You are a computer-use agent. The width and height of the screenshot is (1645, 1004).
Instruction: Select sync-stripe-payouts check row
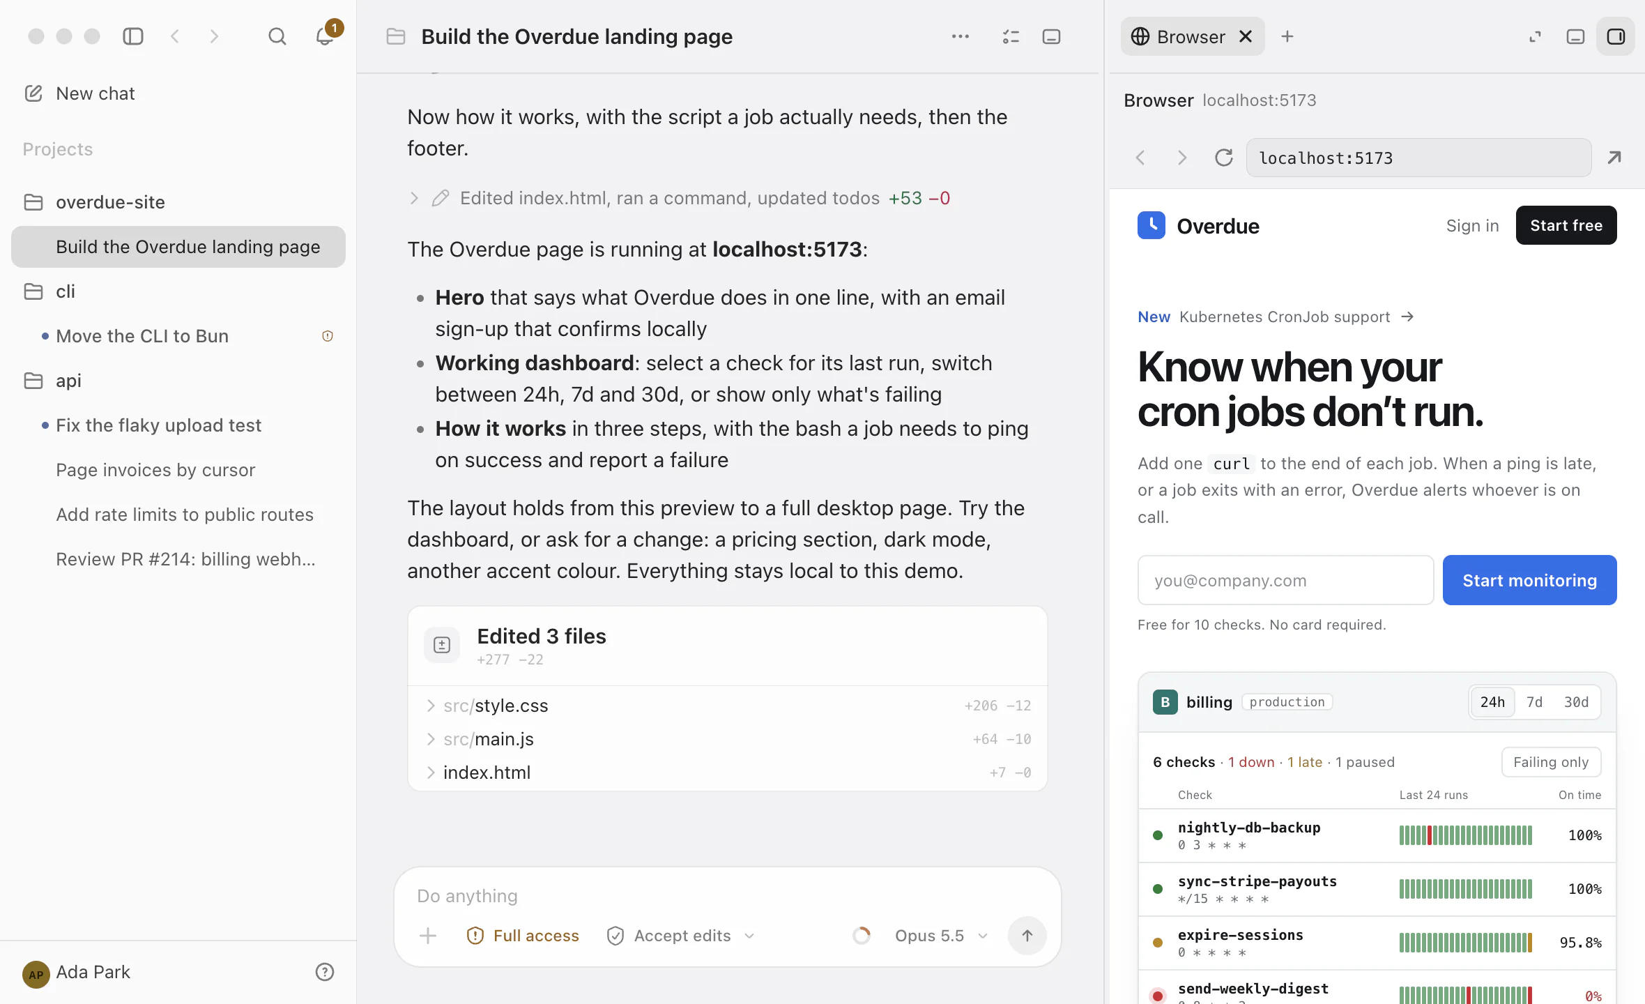pos(1377,889)
